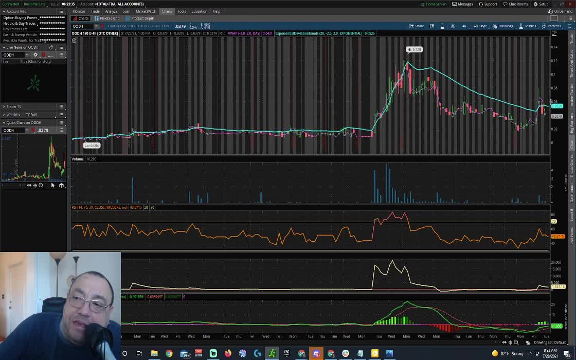Select the Flexible Grid subtab
The image size is (576, 360).
(107, 19)
